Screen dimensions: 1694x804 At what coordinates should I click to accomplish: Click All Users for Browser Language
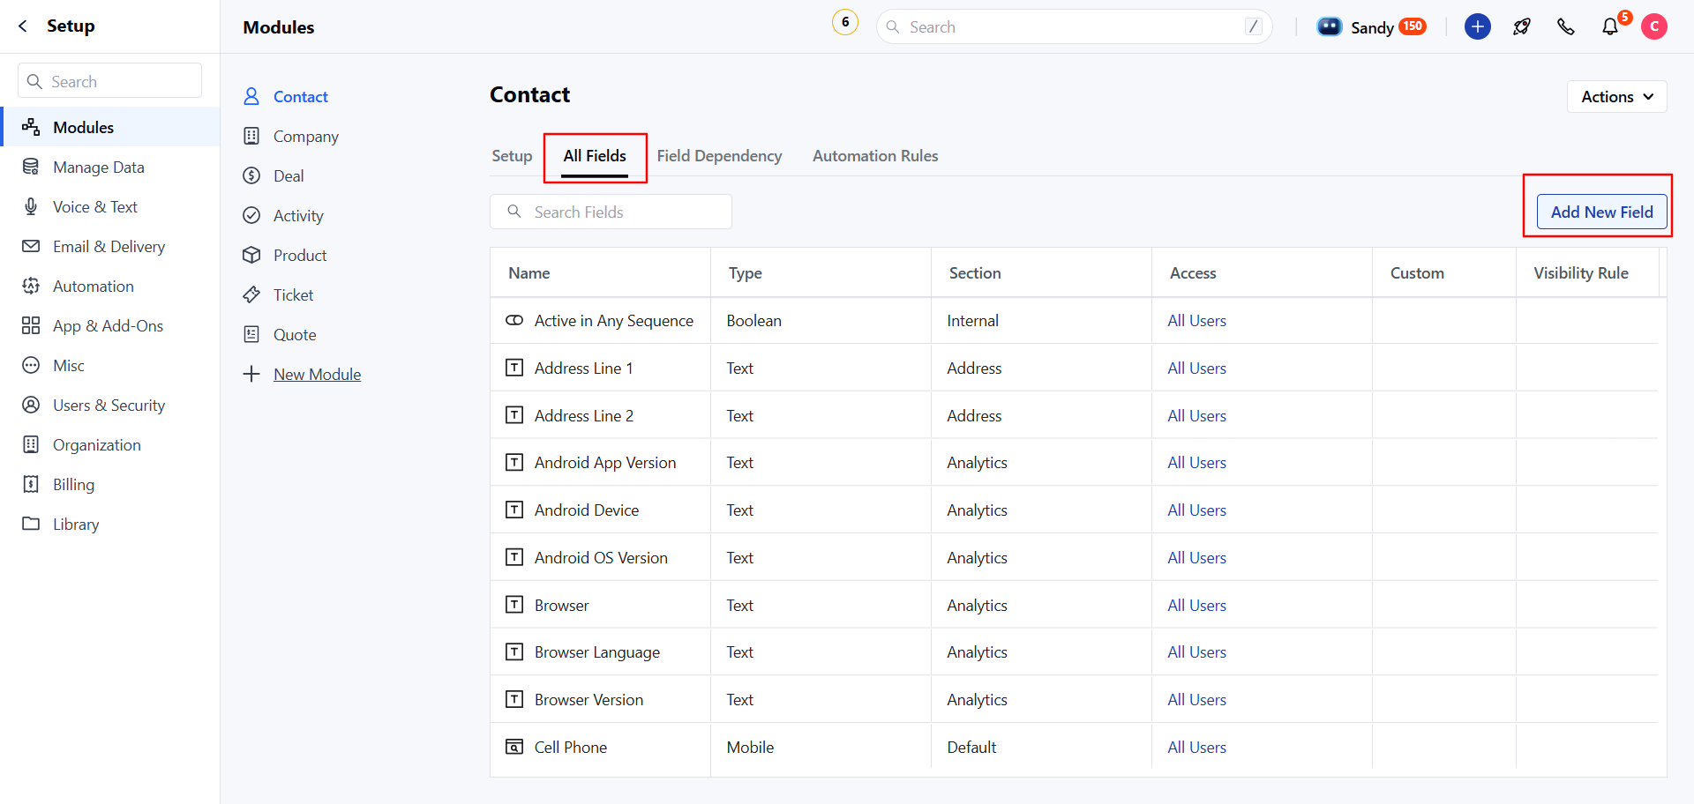tap(1196, 651)
